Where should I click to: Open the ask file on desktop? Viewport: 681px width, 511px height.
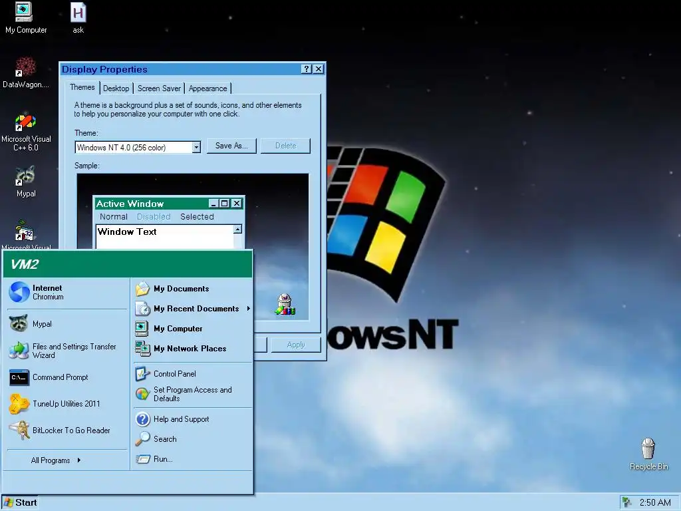pyautogui.click(x=78, y=18)
